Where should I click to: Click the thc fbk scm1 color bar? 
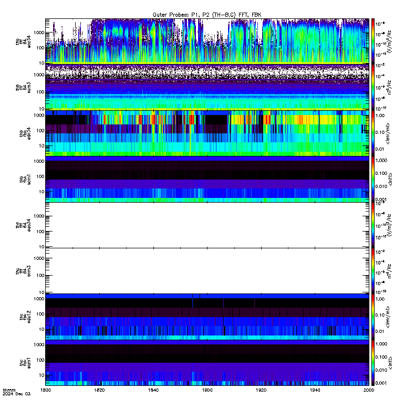coord(372,363)
